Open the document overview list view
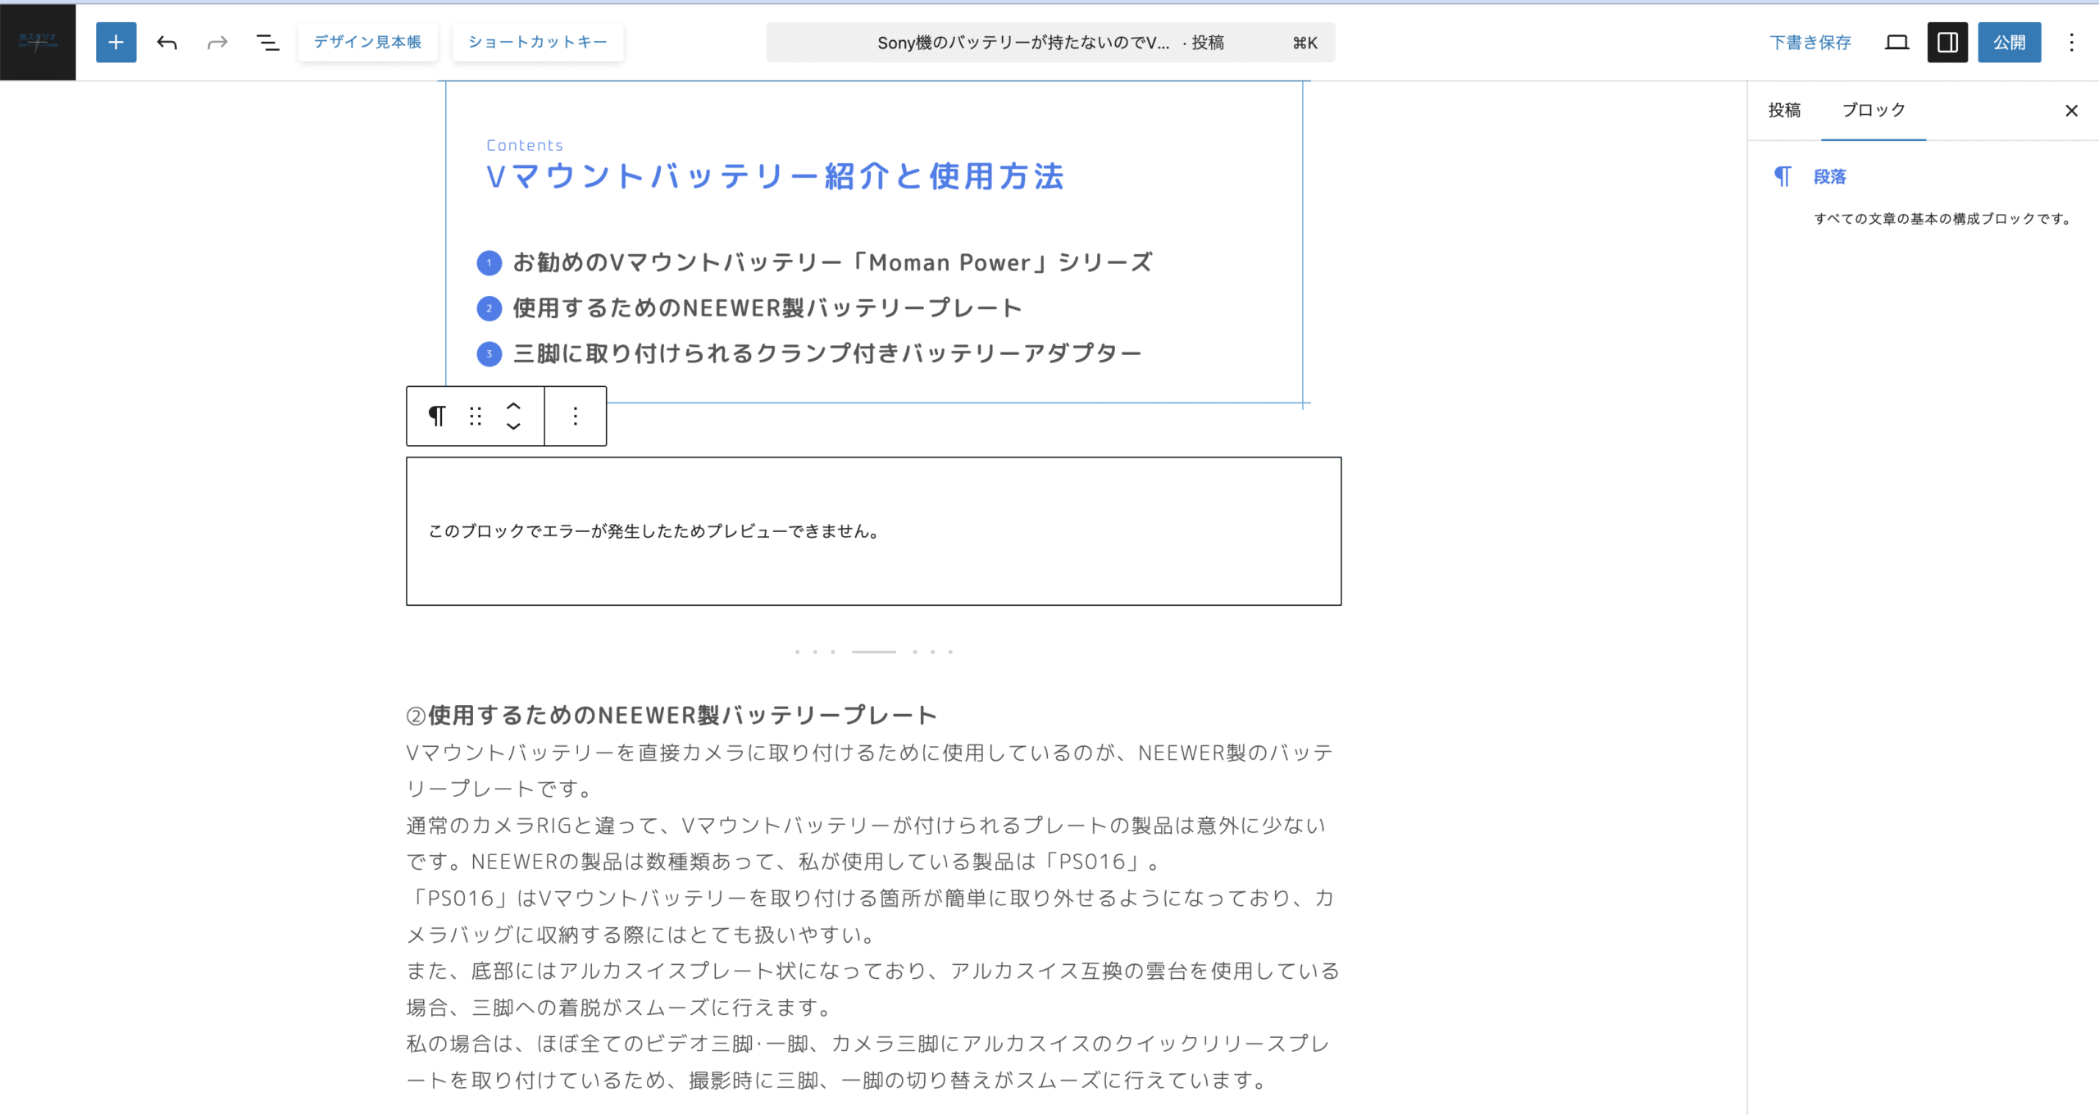The image size is (2099, 1115). tap(267, 42)
